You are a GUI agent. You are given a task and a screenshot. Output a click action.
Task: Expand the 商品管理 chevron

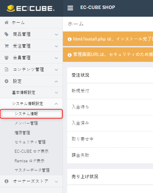point(56,35)
